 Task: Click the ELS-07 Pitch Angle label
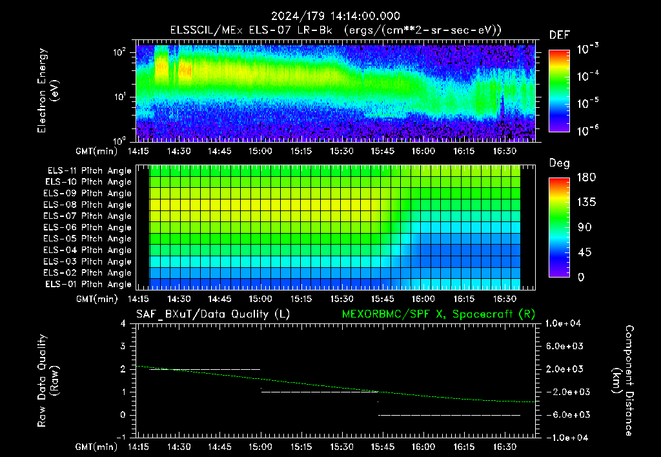tap(87, 216)
